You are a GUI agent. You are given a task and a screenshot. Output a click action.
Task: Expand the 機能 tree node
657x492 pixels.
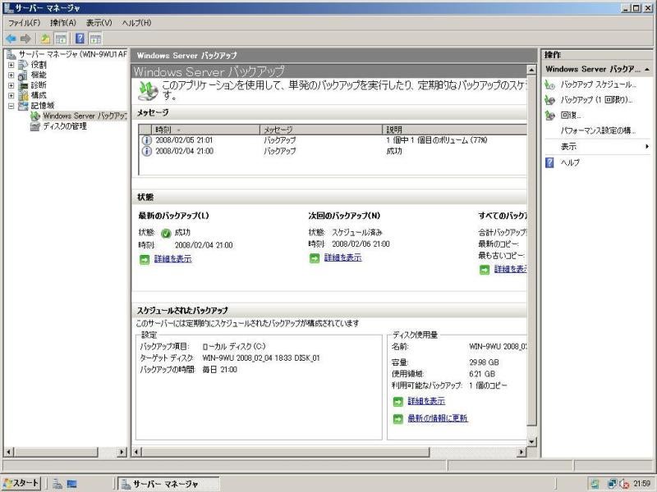click(x=11, y=75)
